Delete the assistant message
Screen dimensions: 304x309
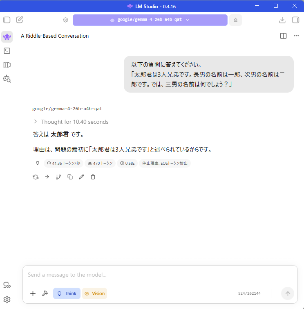coord(93,177)
